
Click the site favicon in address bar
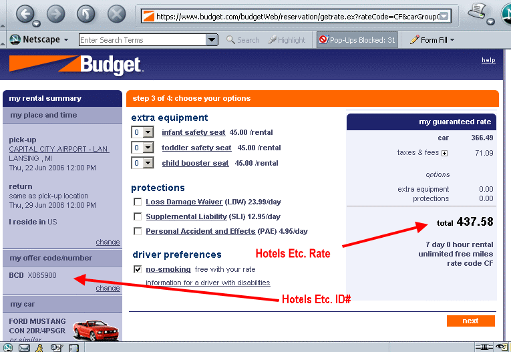pyautogui.click(x=148, y=16)
